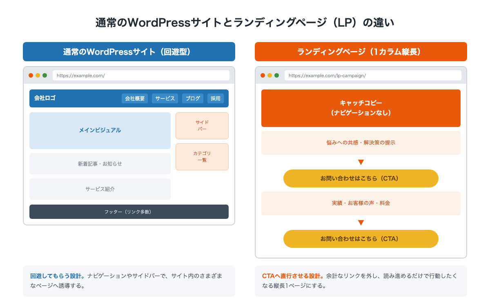Viewport: 490px width, 303px height.
Task: Click the 通常のWordPressサイト（回遊型）header
Action: tap(129, 52)
